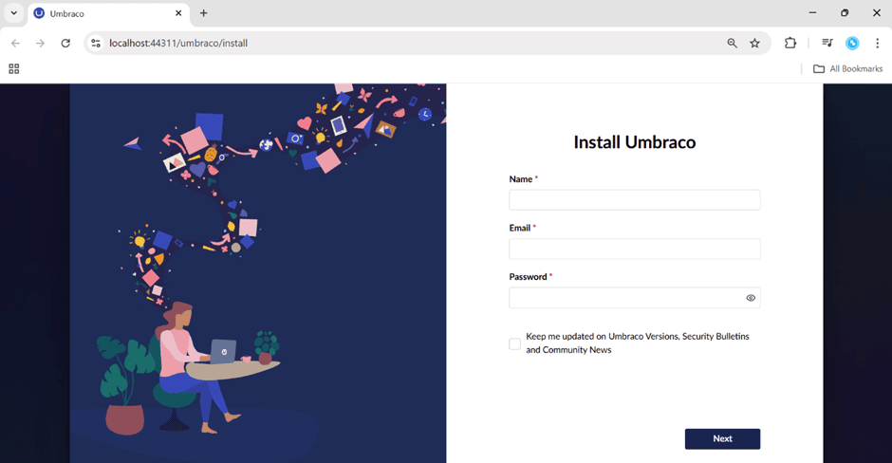Open the site information icon in address bar
Image resolution: width=892 pixels, height=463 pixels.
pyautogui.click(x=95, y=43)
